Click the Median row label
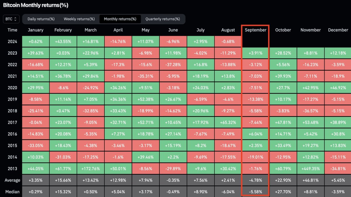351x197 pixels. (12, 192)
